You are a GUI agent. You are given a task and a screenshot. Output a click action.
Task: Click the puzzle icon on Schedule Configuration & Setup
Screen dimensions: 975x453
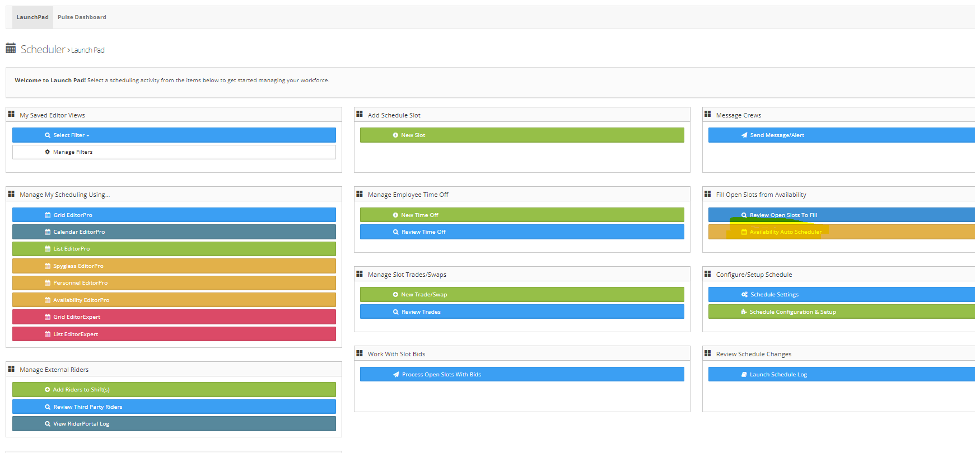[x=744, y=312]
